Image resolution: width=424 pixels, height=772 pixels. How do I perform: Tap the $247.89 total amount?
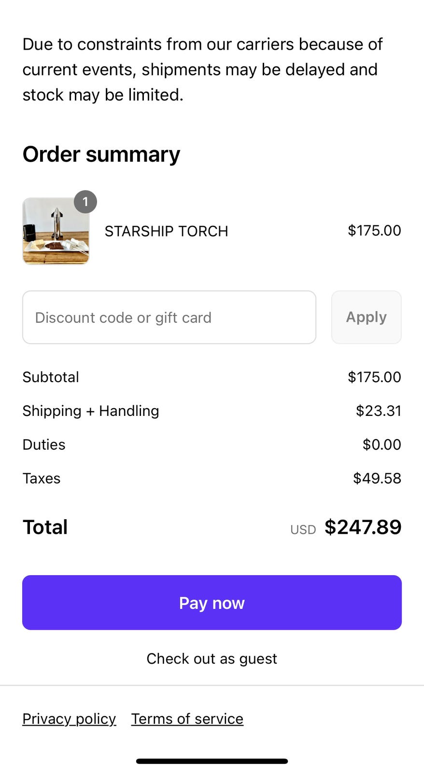(x=363, y=527)
